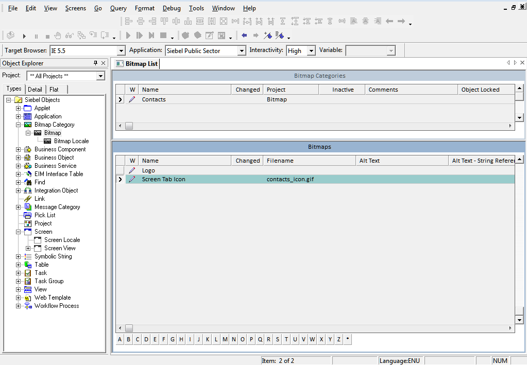Click the glasses Watch icon
This screenshot has height=365, width=527.
[70, 35]
